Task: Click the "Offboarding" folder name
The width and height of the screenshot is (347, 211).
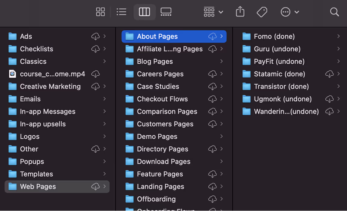Action: (x=156, y=199)
